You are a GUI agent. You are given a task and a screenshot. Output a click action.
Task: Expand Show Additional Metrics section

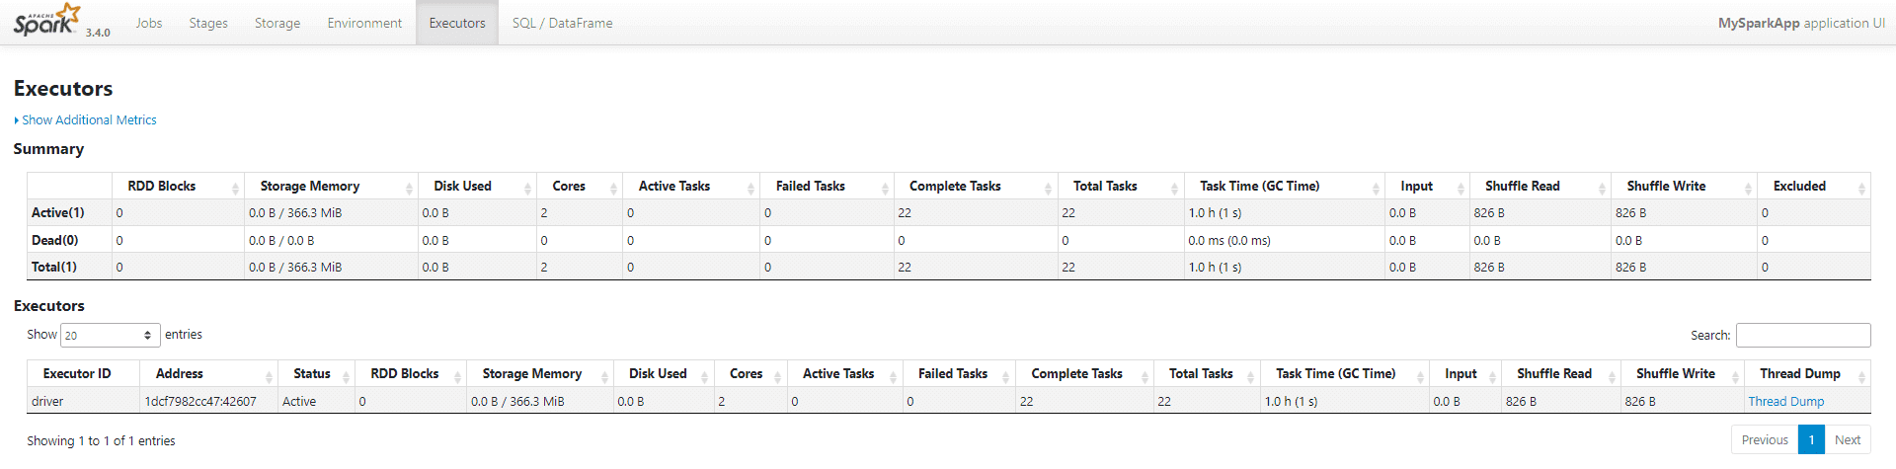tap(86, 119)
